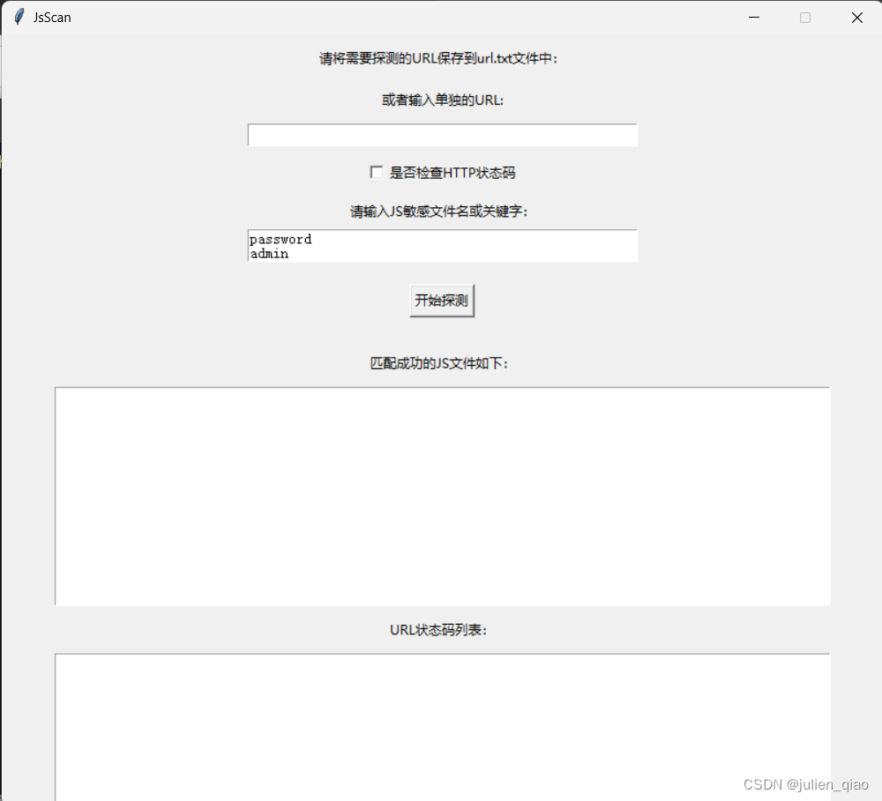
Task: Click the maximize button in the title bar
Action: [804, 17]
